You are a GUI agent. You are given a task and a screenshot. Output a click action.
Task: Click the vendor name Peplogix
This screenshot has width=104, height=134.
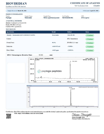[x=8, y=18]
